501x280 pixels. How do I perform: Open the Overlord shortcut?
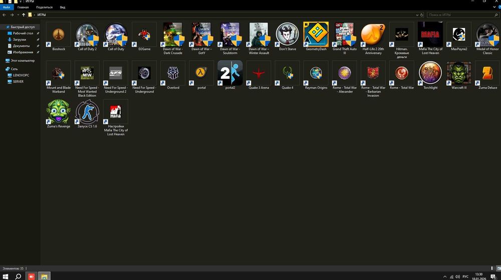coord(173,73)
